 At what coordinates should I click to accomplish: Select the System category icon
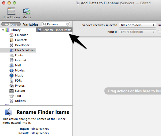click(x=12, y=91)
